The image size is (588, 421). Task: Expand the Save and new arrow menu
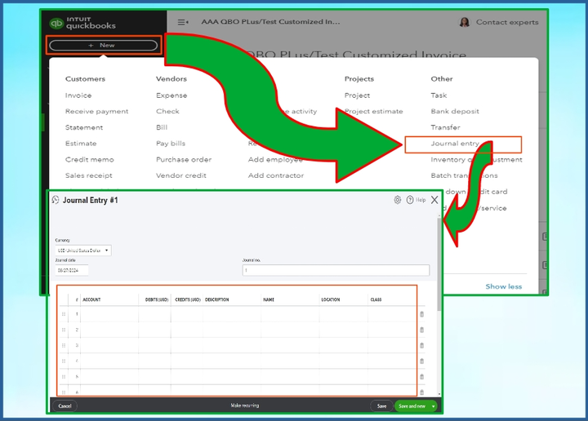point(434,406)
